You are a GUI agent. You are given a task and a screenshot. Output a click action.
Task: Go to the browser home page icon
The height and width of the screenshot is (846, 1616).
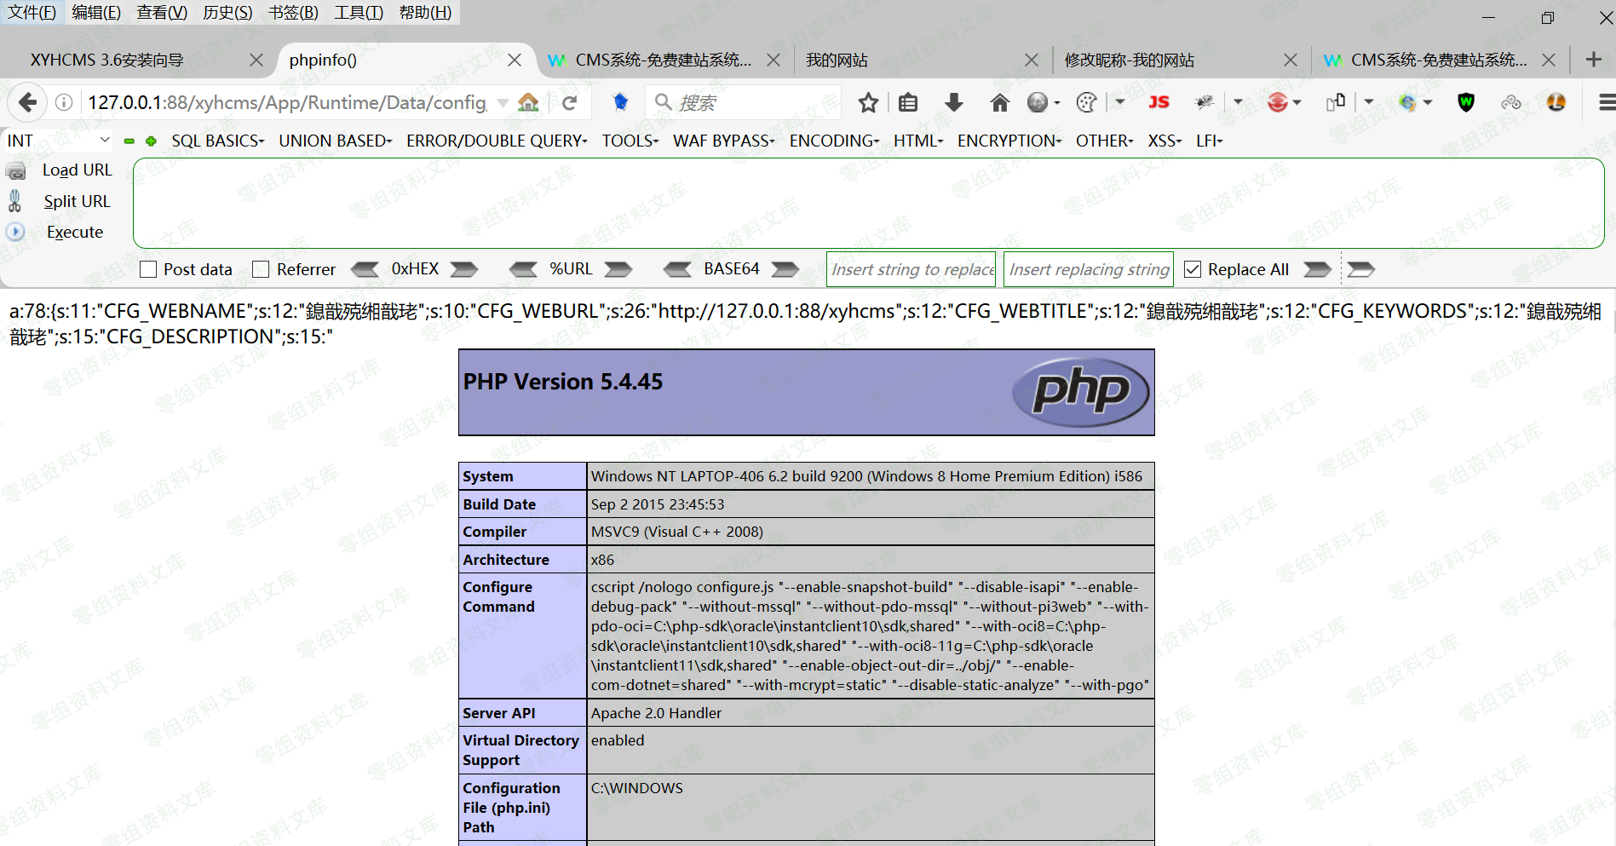coord(999,103)
